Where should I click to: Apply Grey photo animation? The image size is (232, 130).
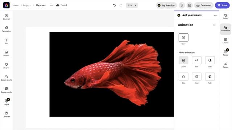[x=210, y=60]
